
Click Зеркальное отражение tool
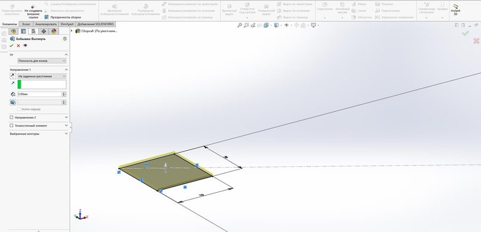pos(394,17)
